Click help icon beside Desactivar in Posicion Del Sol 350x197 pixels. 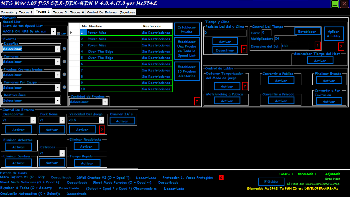[x=244, y=50]
